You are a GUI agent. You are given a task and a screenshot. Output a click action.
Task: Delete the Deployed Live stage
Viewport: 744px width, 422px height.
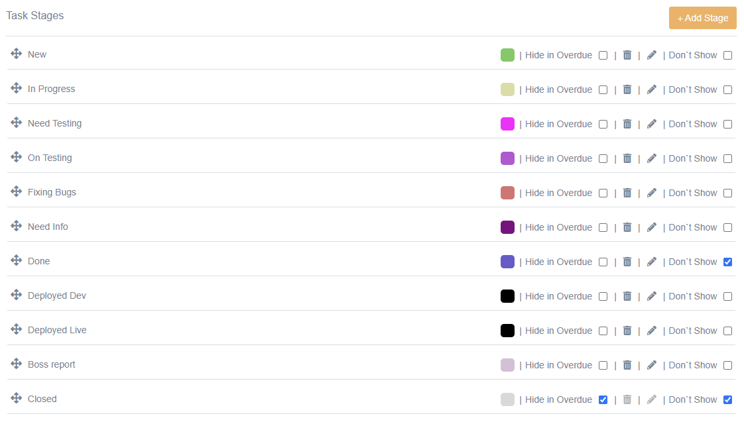[x=627, y=331]
